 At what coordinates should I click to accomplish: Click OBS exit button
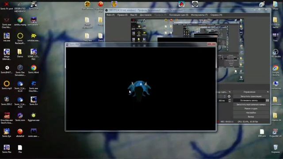click(x=251, y=117)
